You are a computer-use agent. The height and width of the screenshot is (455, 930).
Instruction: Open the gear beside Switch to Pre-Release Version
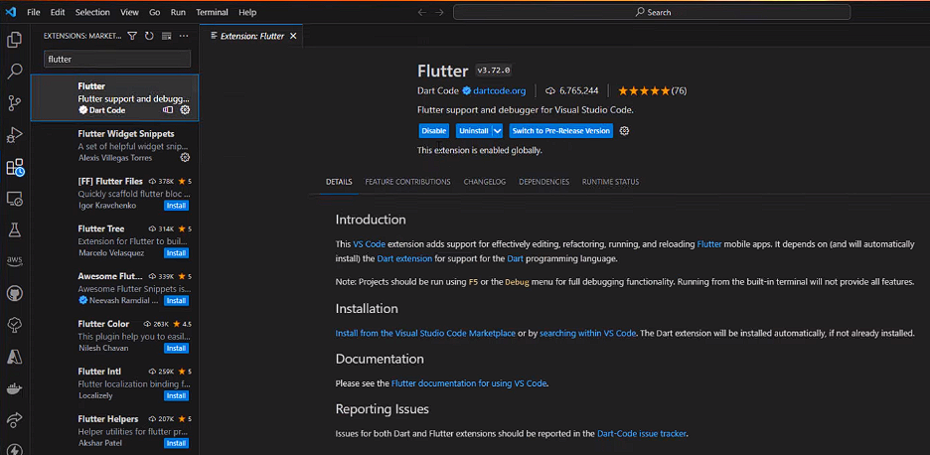point(624,131)
